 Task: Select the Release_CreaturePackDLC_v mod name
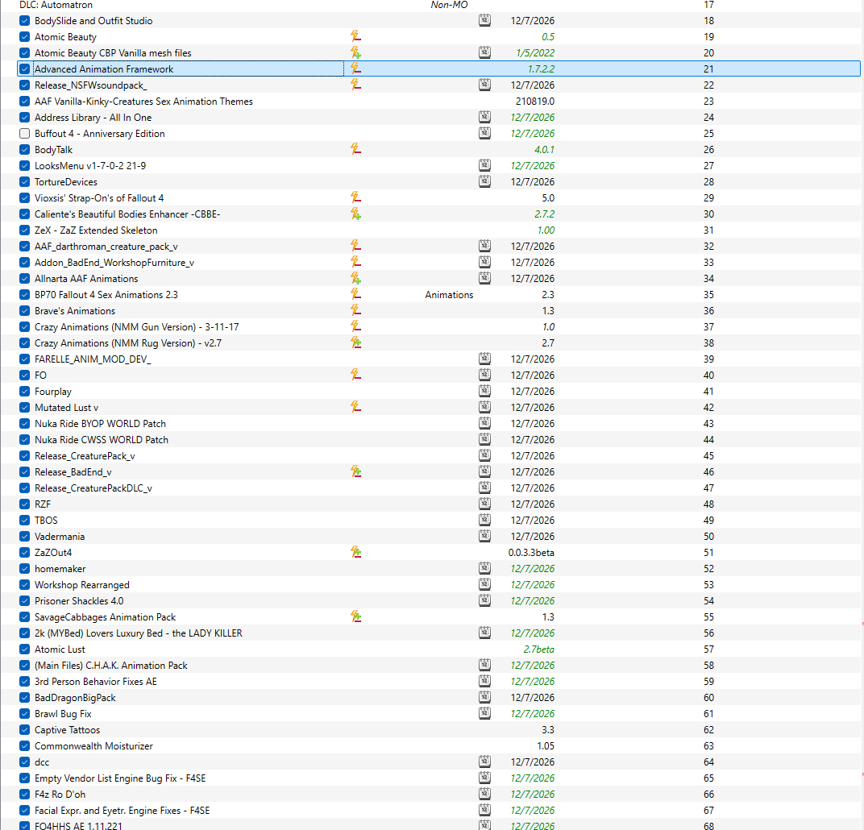(93, 488)
